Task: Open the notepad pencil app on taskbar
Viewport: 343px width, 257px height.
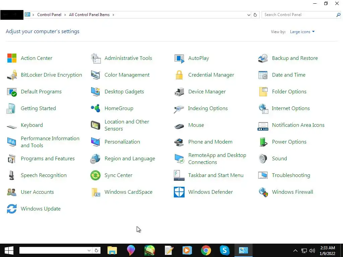Action: [x=169, y=250]
